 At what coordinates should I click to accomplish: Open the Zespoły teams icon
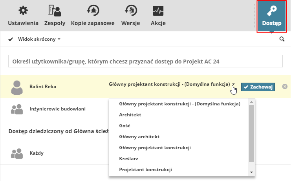(x=55, y=10)
